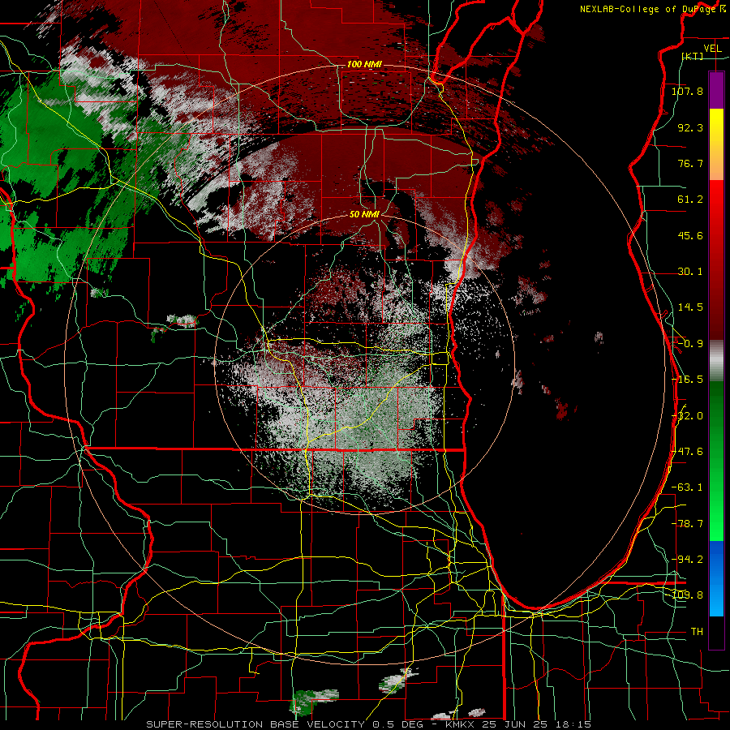Pick the gray near-zero segment of the color bar
The height and width of the screenshot is (730, 730).
coord(716,361)
